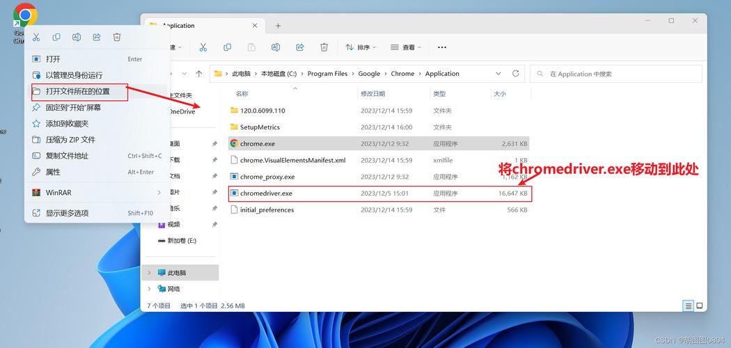The image size is (731, 348).
Task: Click 本地磁盘 (C:) breadcrumb segment
Action: (x=278, y=74)
